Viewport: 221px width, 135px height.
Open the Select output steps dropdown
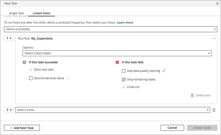(x=117, y=53)
